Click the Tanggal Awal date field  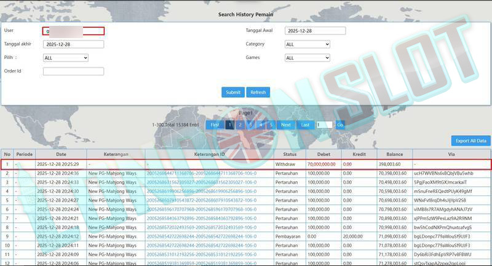coord(315,31)
